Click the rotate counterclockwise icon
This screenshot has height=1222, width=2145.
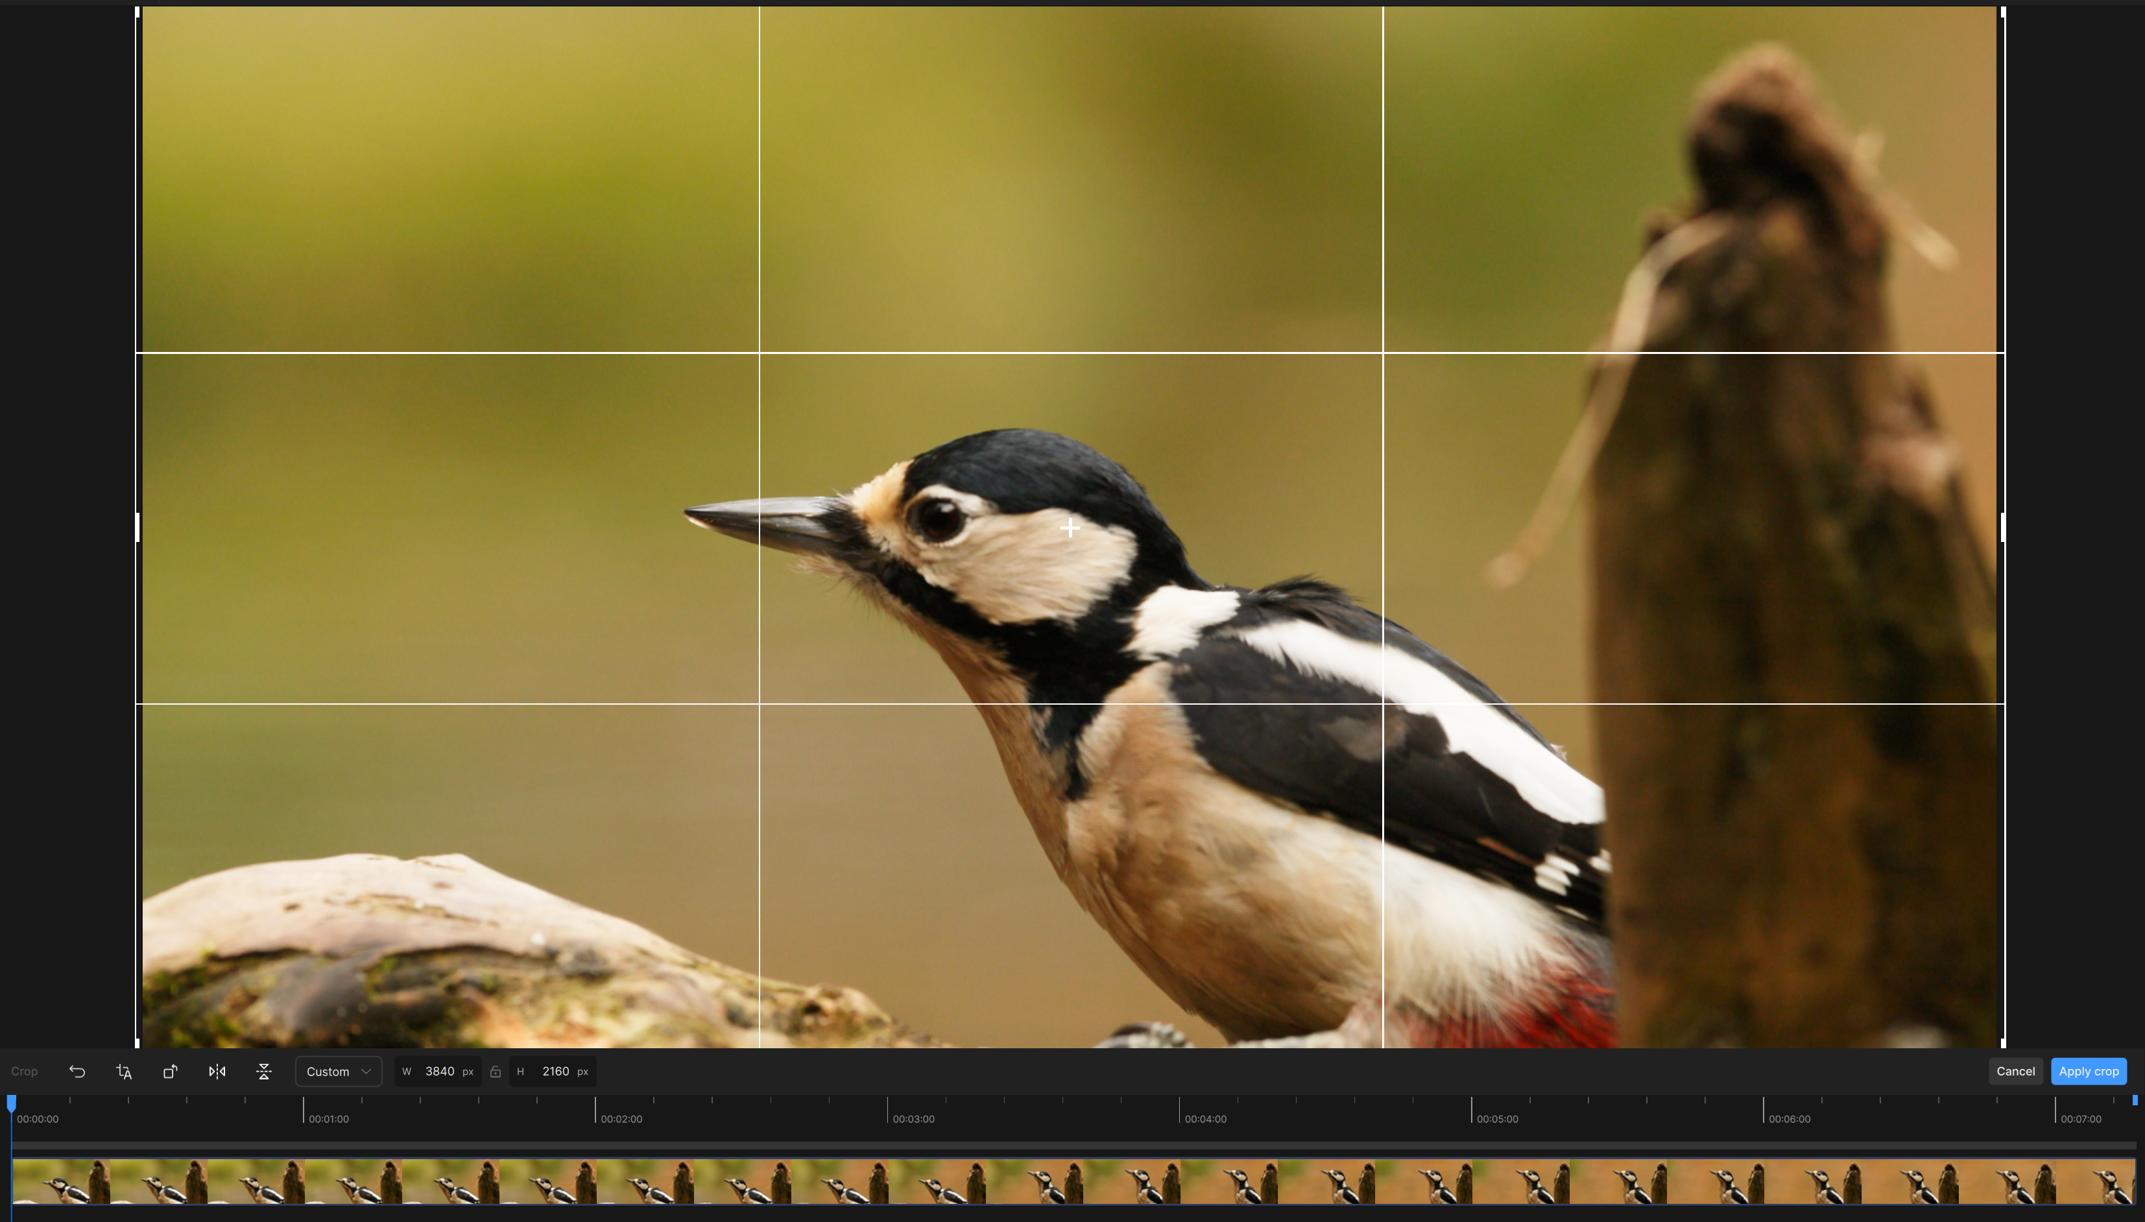(171, 1072)
